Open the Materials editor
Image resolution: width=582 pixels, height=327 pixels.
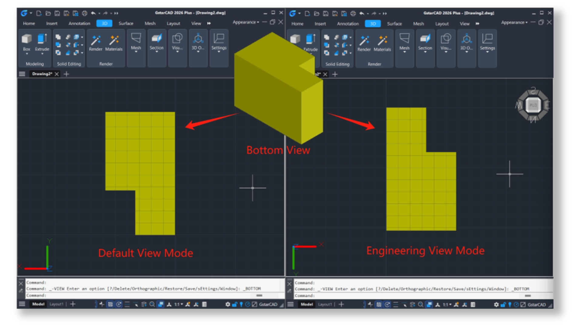pos(114,40)
